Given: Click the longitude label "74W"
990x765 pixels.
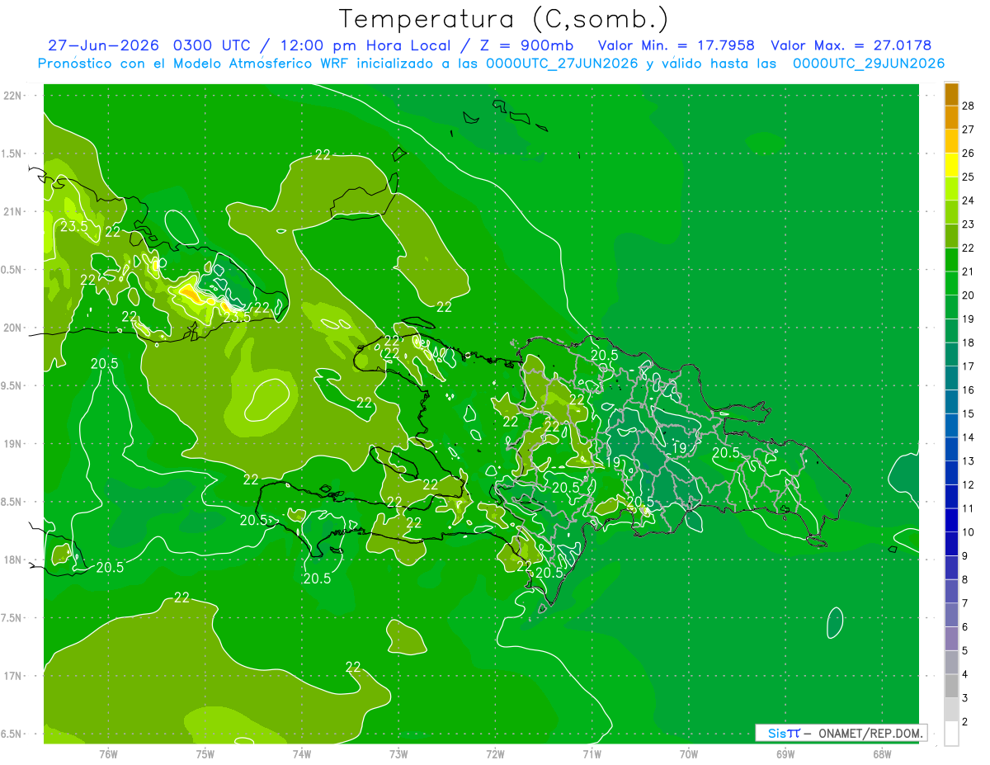Looking at the screenshot, I should click(302, 753).
